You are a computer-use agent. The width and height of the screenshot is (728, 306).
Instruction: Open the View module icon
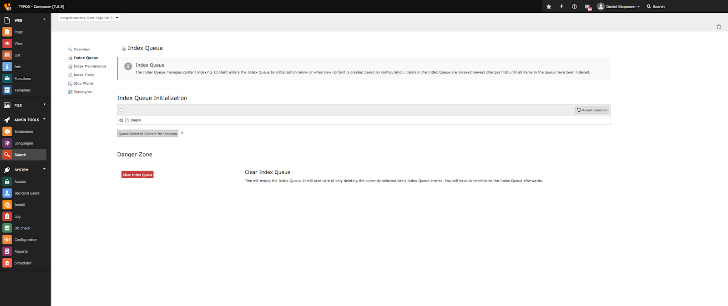point(7,44)
